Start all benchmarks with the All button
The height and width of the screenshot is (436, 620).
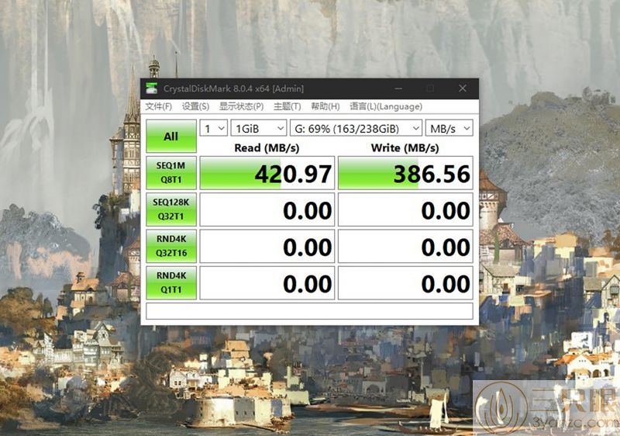[x=171, y=136]
